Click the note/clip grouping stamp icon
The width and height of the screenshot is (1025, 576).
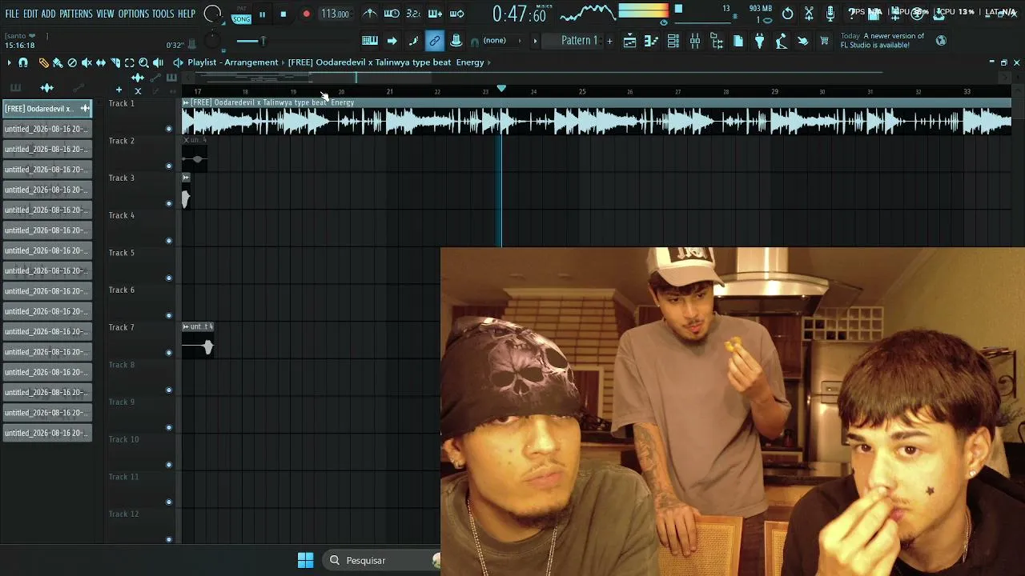pyautogui.click(x=456, y=41)
